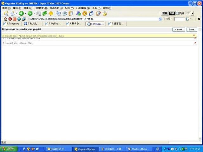Switch to tab 4 無名小
Viewport: 203px width, 152px height.
point(74,24)
